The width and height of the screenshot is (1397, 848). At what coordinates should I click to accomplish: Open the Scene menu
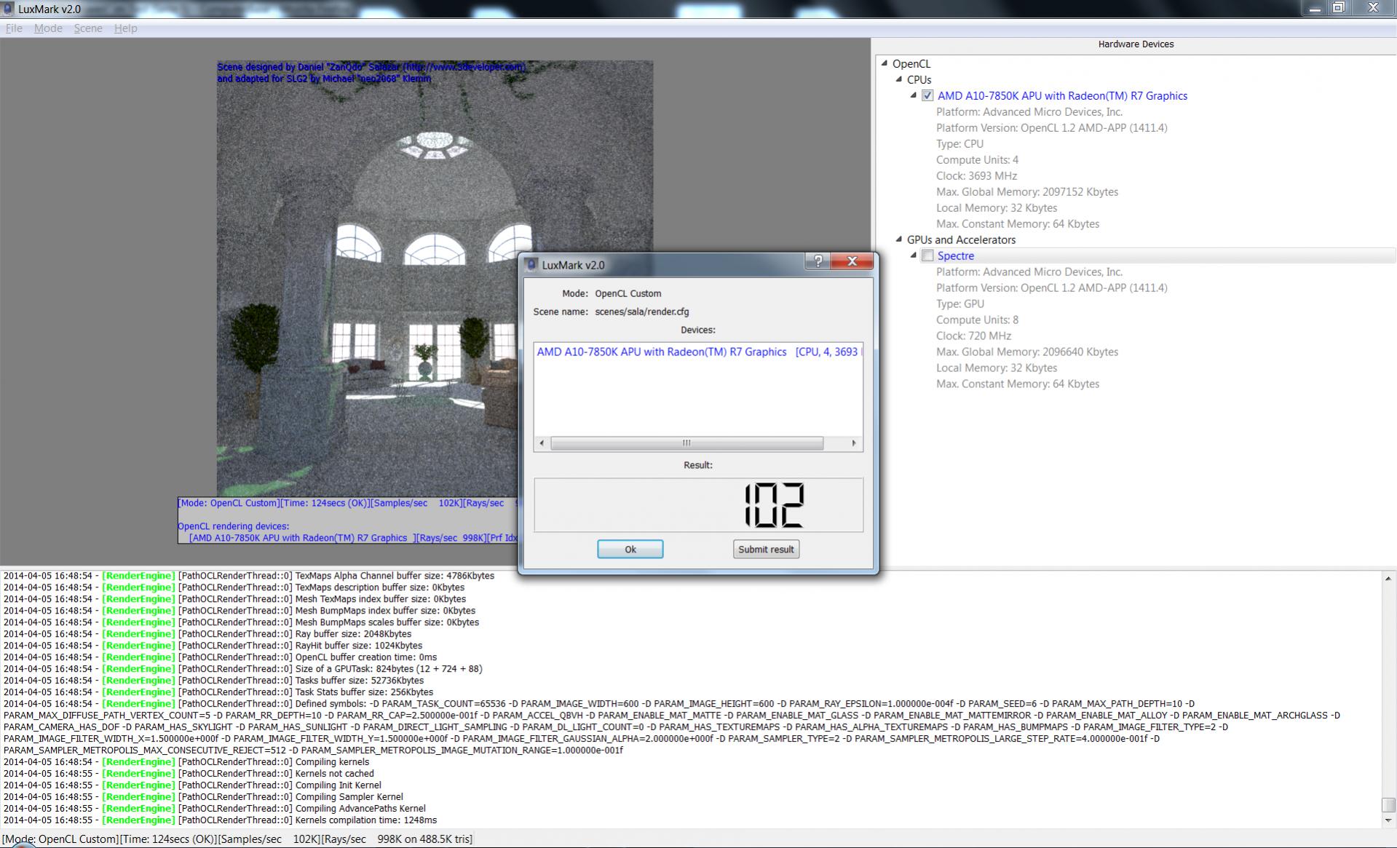88,28
